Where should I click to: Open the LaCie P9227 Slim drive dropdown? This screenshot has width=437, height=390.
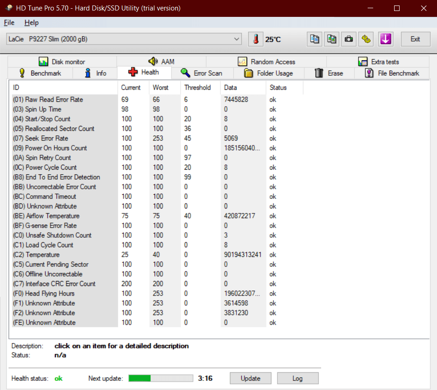click(124, 39)
